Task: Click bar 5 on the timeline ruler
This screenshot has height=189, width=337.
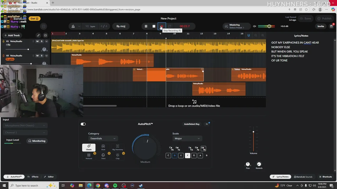Action: point(106,34)
